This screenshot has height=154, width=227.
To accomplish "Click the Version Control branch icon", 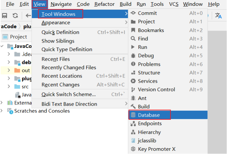I will 133,89.
